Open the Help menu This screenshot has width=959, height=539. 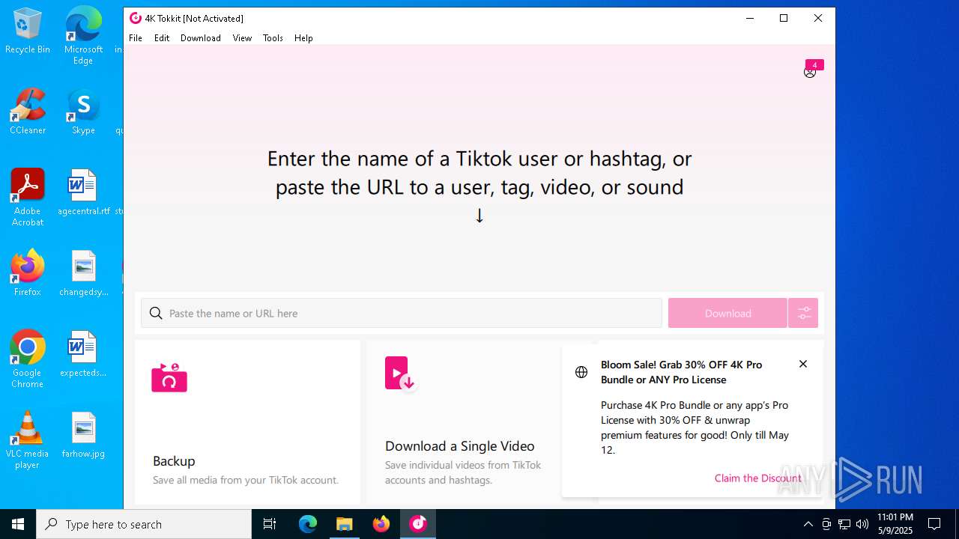(x=303, y=37)
